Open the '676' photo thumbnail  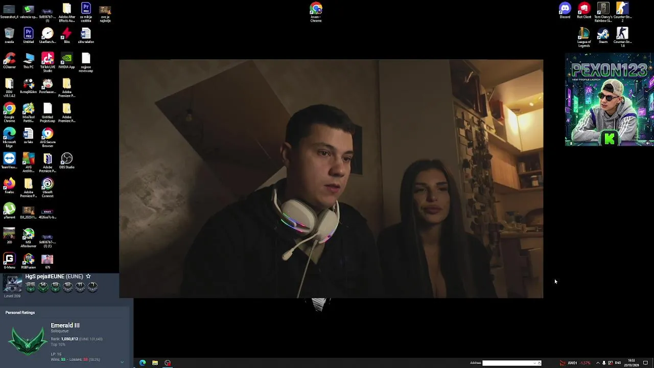click(48, 261)
